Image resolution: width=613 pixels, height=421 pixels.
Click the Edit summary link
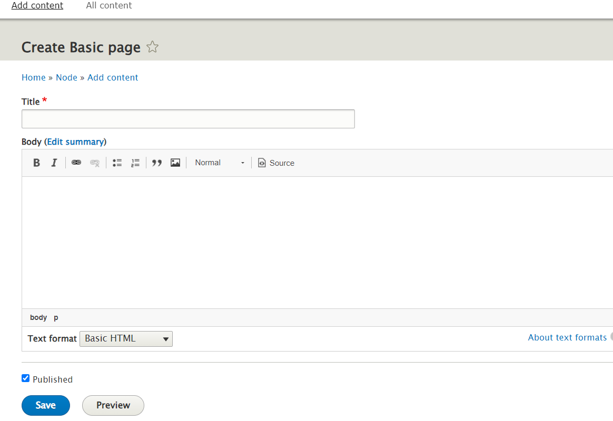[76, 142]
